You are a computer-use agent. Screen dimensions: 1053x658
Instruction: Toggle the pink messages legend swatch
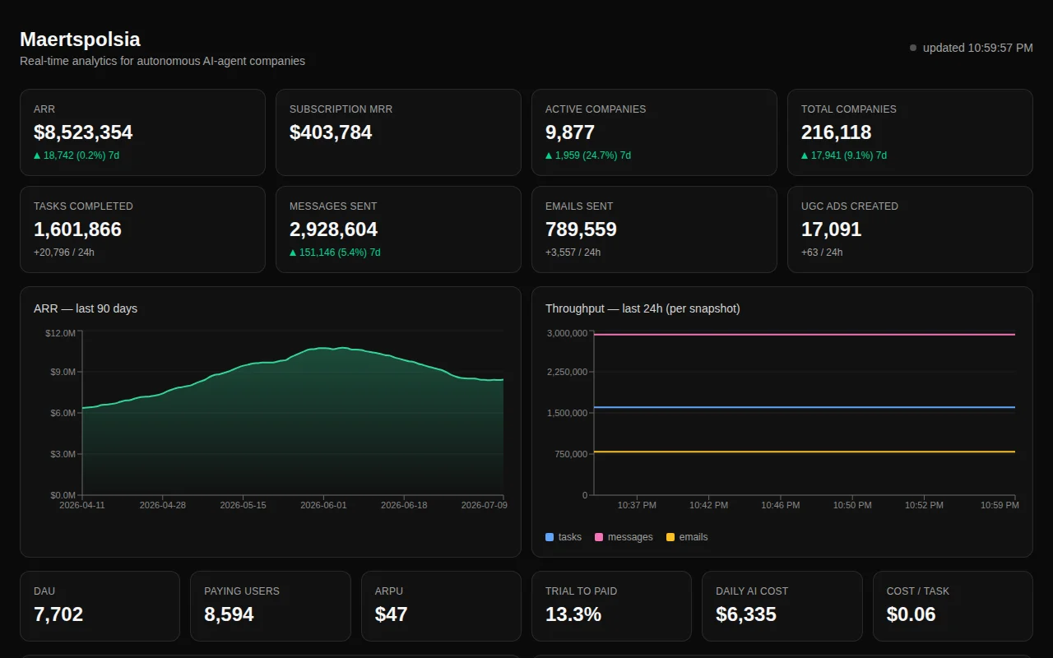pyautogui.click(x=599, y=537)
